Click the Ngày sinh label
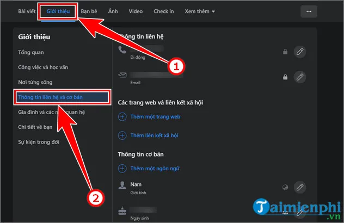This screenshot has width=344, height=223. coord(139,218)
